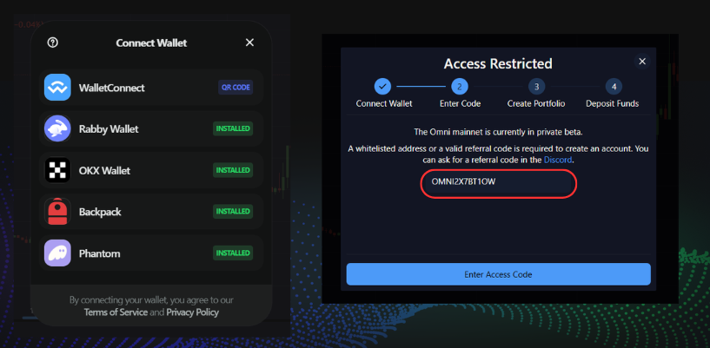
Task: Select the Deposit Funds step label
Action: pos(612,103)
